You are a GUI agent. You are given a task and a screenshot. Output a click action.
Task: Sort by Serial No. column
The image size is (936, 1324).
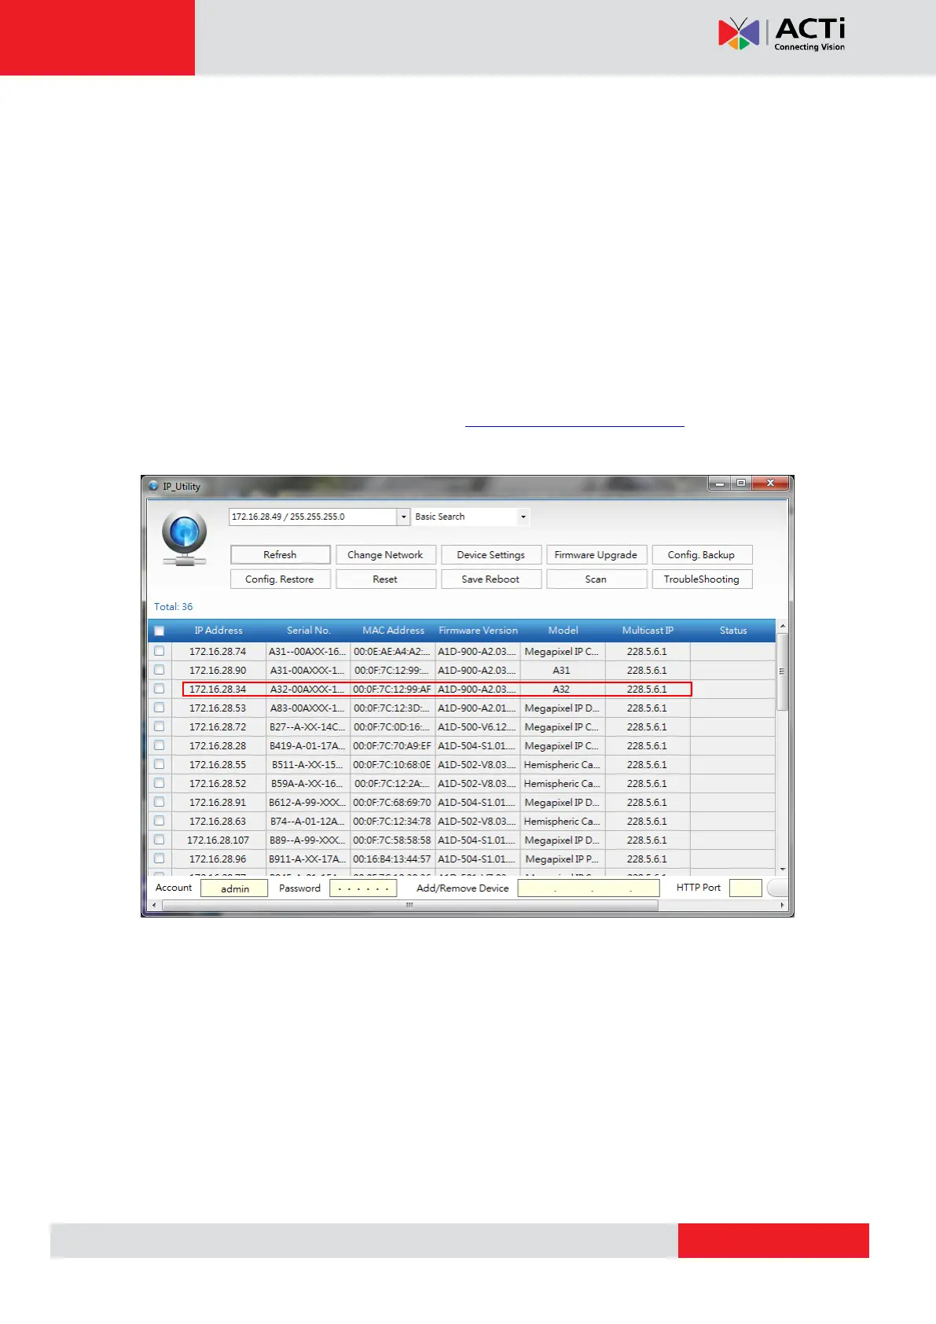(308, 631)
